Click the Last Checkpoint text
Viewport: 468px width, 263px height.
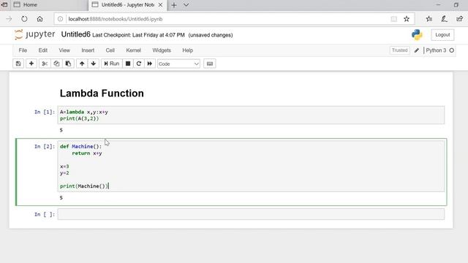[138, 35]
